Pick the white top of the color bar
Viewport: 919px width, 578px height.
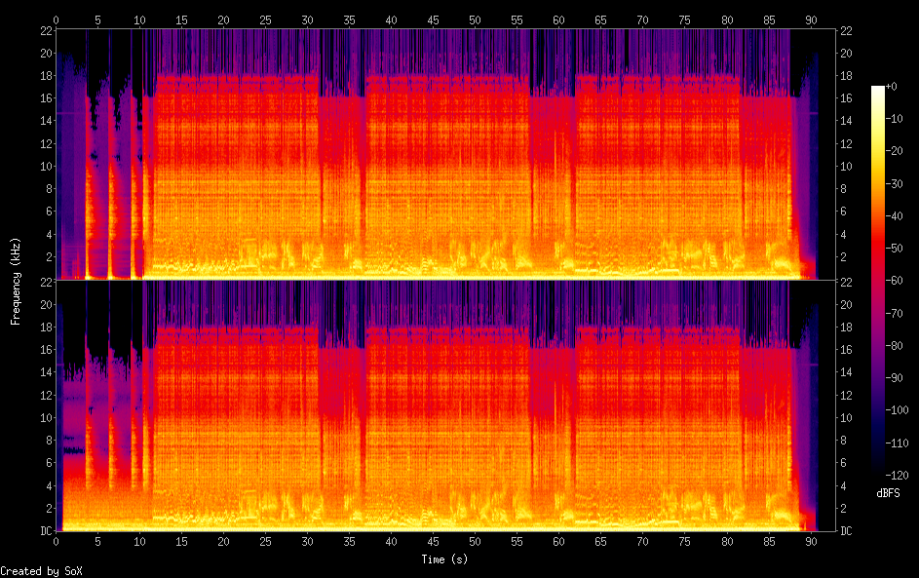coord(878,90)
